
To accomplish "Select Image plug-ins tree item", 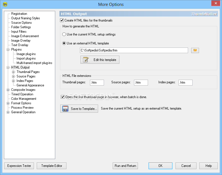I will [26, 54].
